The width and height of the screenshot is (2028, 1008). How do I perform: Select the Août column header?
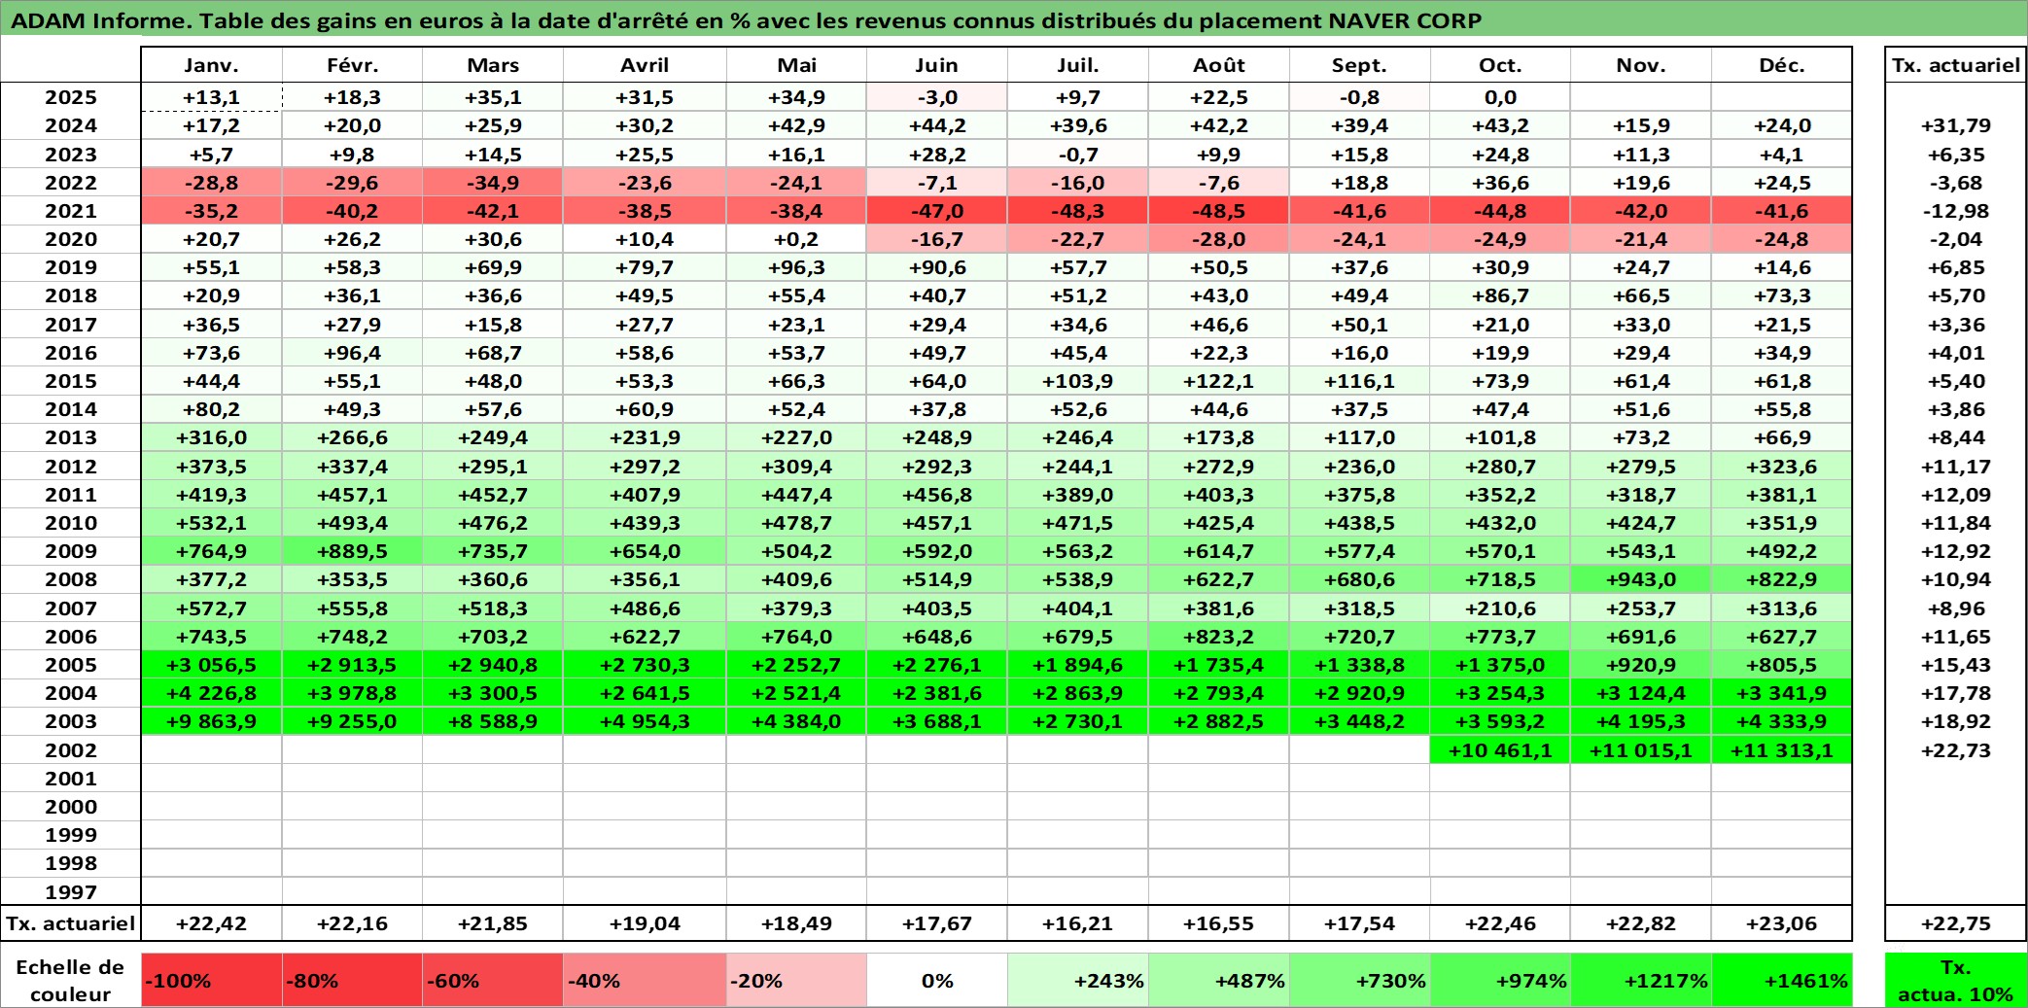pyautogui.click(x=1219, y=65)
